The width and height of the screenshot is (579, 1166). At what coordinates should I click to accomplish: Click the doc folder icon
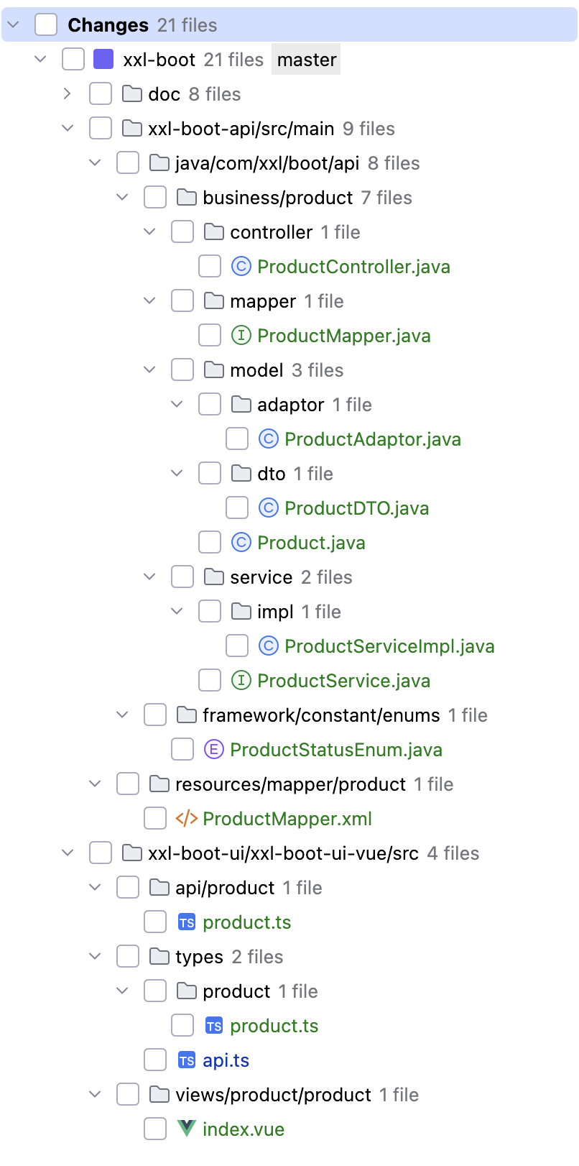click(x=132, y=93)
